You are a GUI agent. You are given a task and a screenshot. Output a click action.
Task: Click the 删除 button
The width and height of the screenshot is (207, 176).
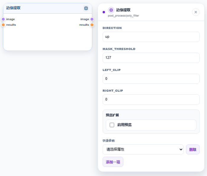point(193,149)
